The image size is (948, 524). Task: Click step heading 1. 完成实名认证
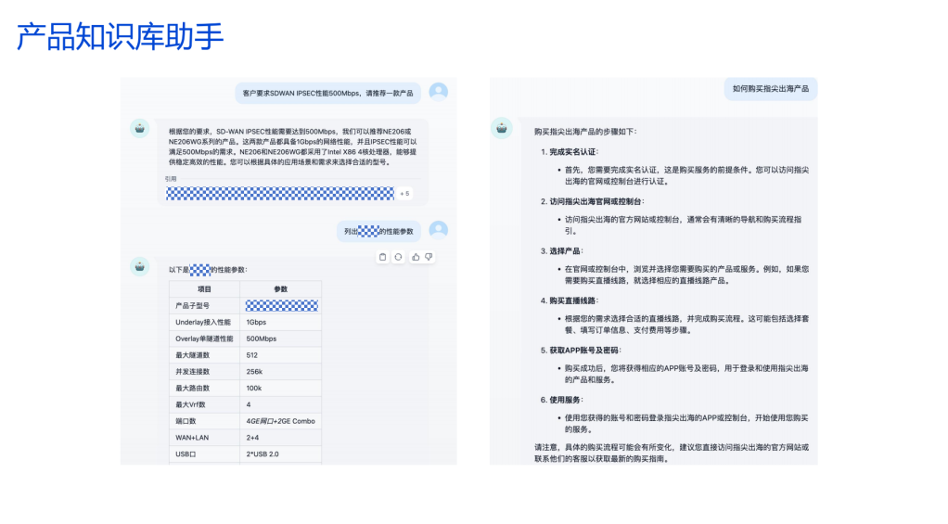[x=570, y=152]
